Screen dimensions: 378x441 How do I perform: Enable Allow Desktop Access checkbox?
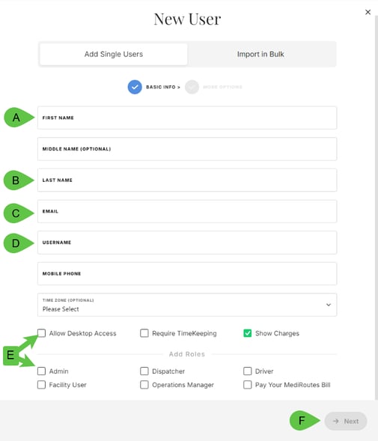tap(41, 333)
